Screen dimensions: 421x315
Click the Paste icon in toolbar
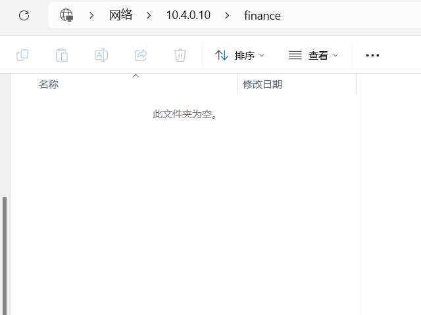62,55
